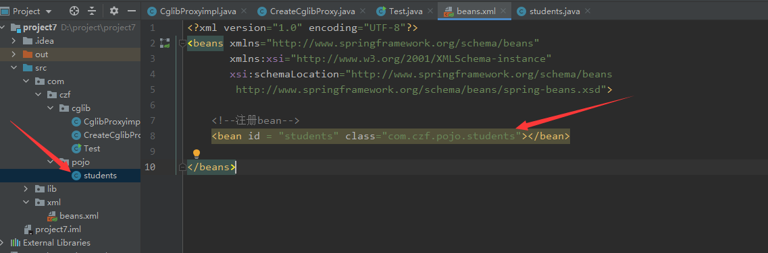Select the students class in the tree
The image size is (768, 253).
pyautogui.click(x=70, y=176)
